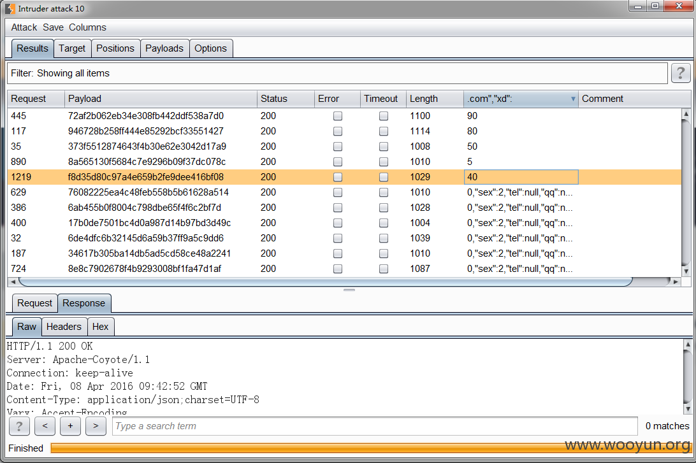Click the plus search options button
This screenshot has width=696, height=463.
pyautogui.click(x=70, y=426)
